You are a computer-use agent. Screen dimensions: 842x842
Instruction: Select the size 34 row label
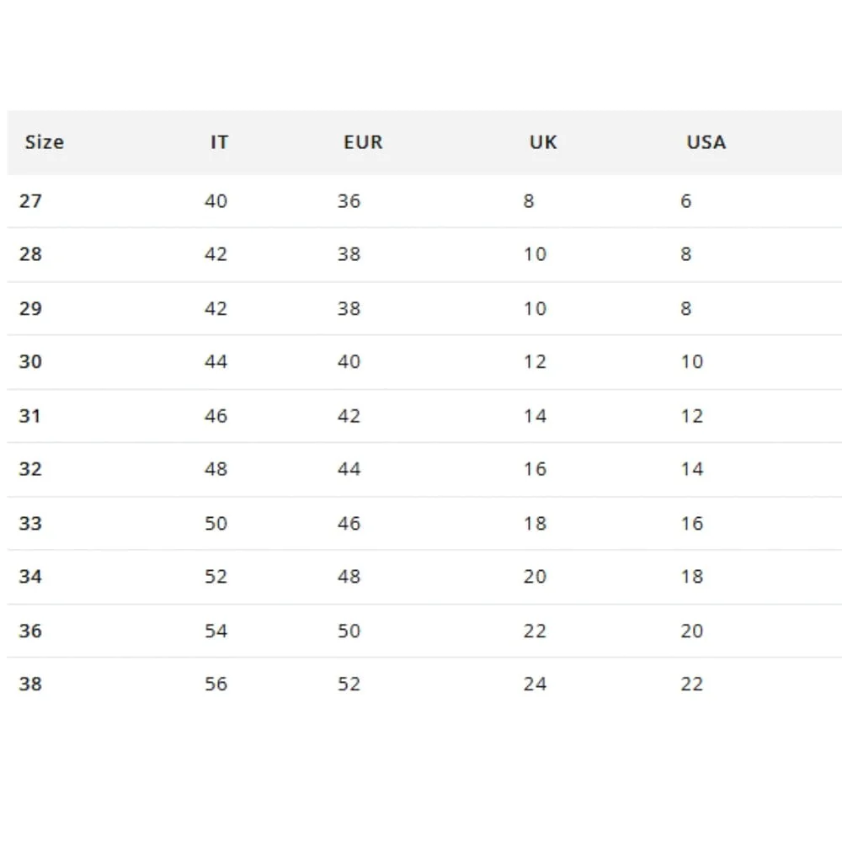pos(30,576)
